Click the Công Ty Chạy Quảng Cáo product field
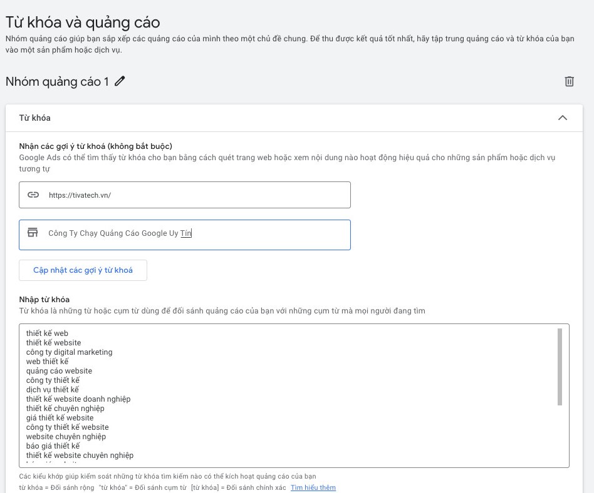Viewport: 594px width, 493px height. point(185,235)
